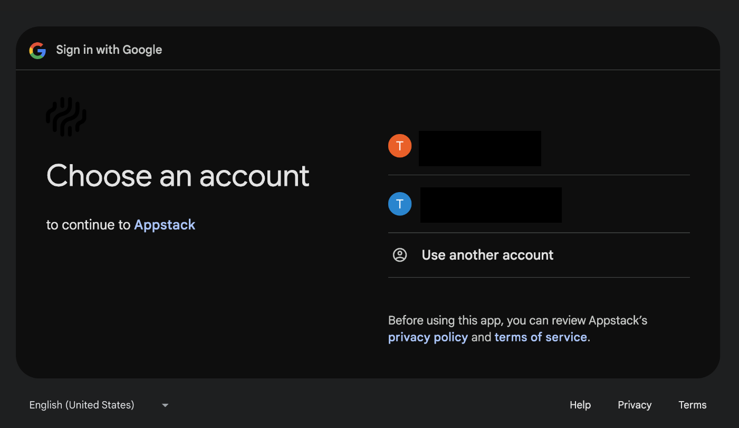
Task: Open the Appstack link
Action: (165, 225)
